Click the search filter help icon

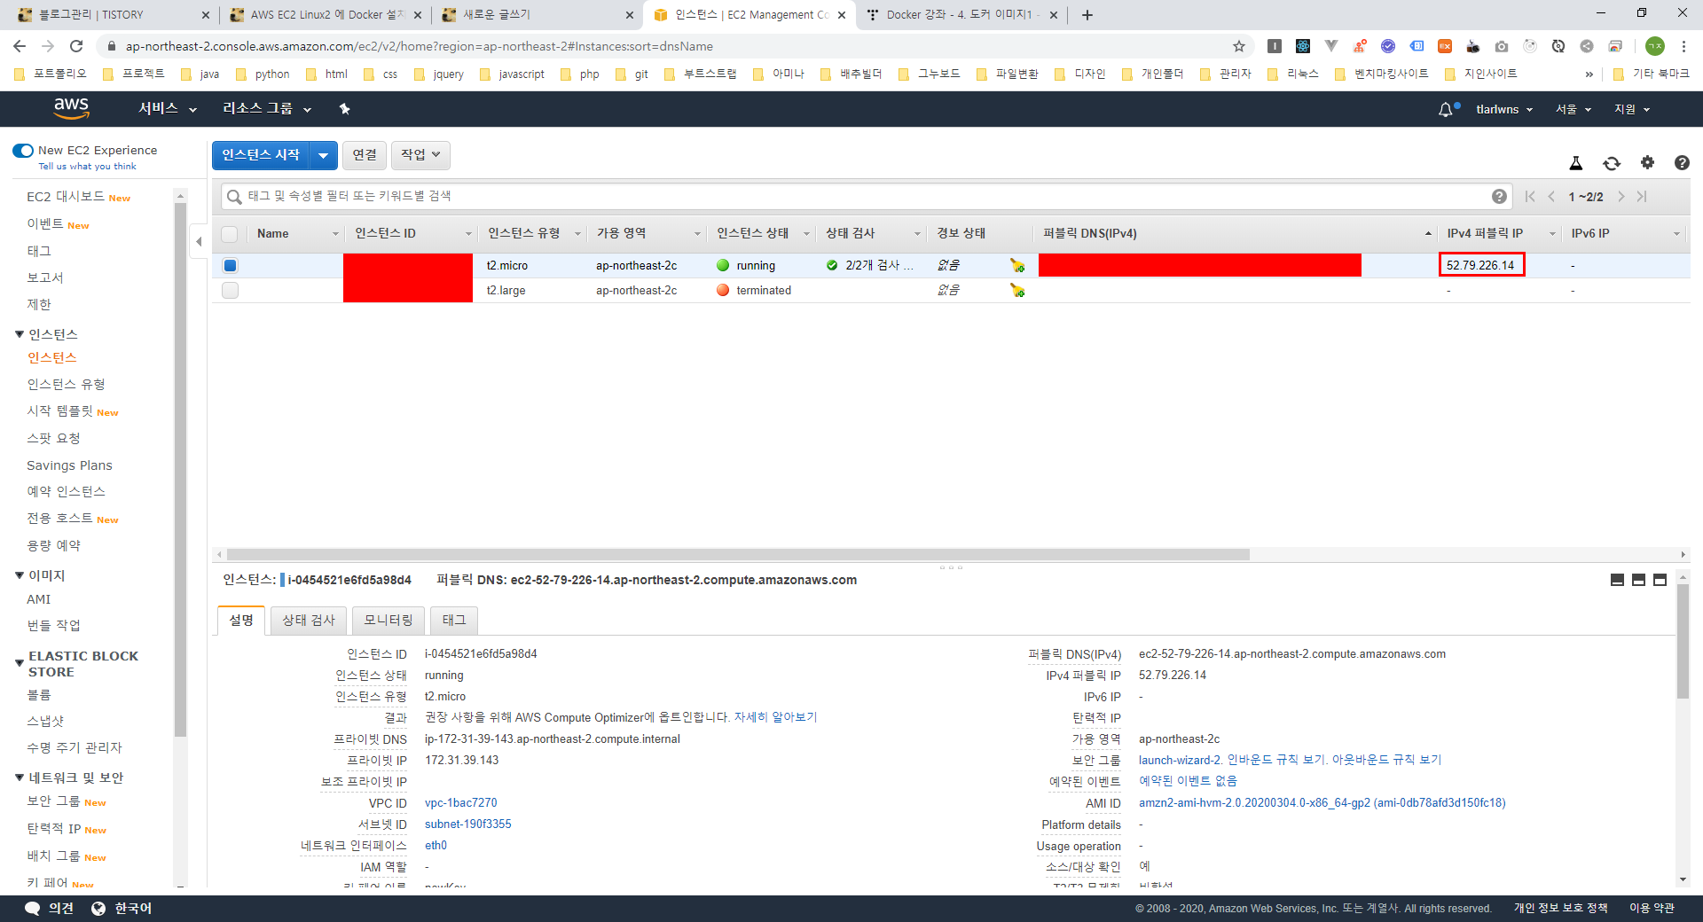click(x=1499, y=196)
